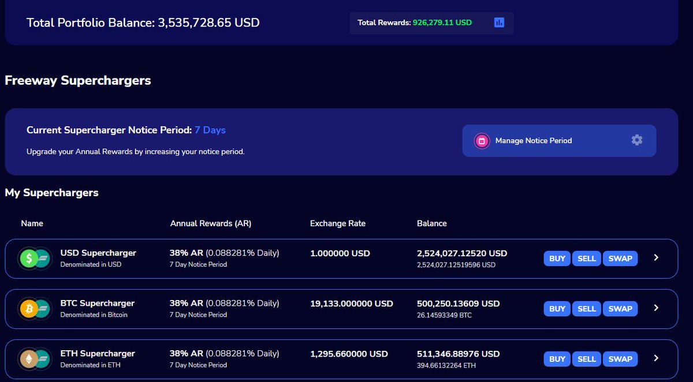Screen dimensions: 693x382
Task: Click the 500,250.13609 USD balance
Action: 459,304
